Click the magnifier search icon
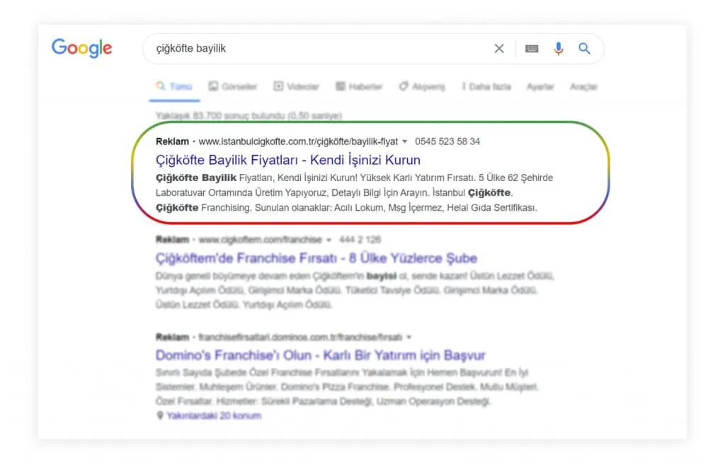 point(584,49)
